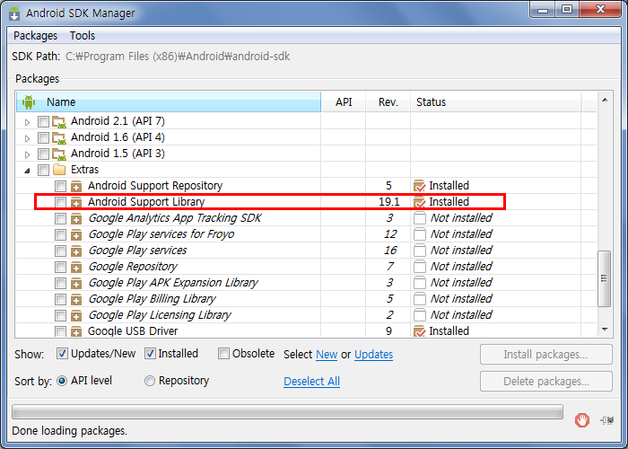The height and width of the screenshot is (449, 628).
Task: Click the scrollbar up arrow of package list
Action: pos(605,100)
